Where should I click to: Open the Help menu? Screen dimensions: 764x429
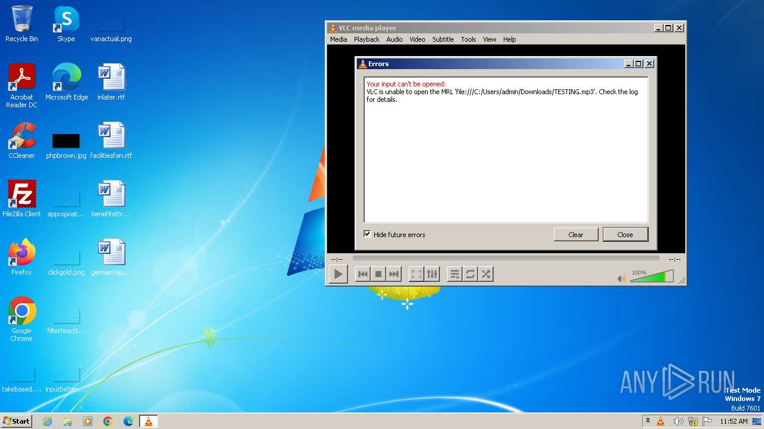pos(509,39)
